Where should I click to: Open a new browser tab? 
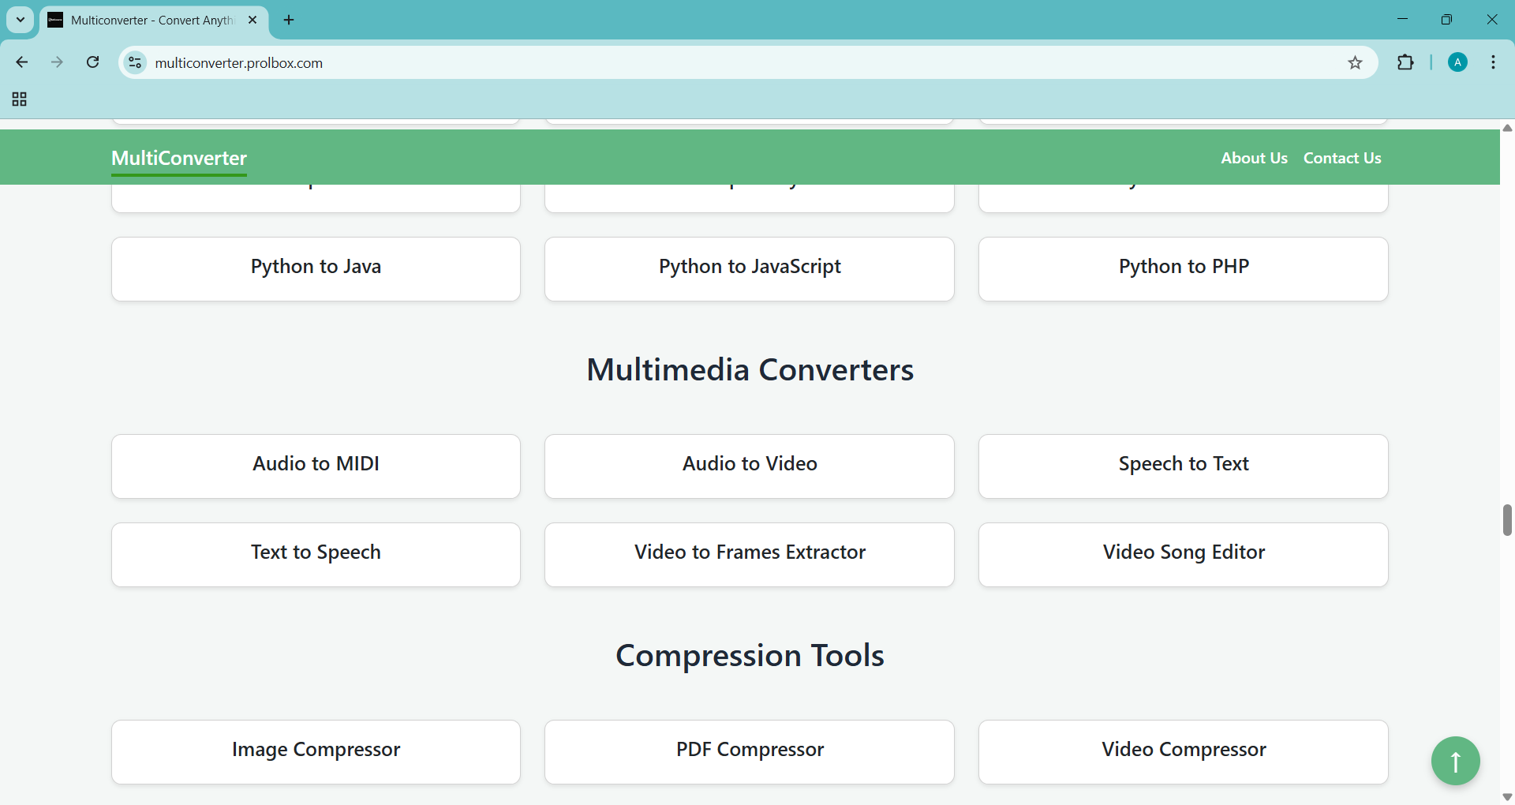[x=289, y=20]
